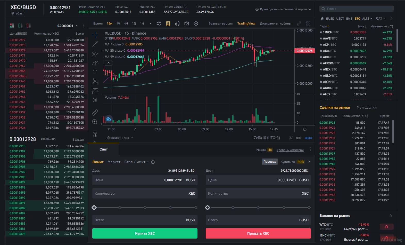Screen dimensions: 405x245
Task: Open the eCash info link
Action: tap(20, 13)
